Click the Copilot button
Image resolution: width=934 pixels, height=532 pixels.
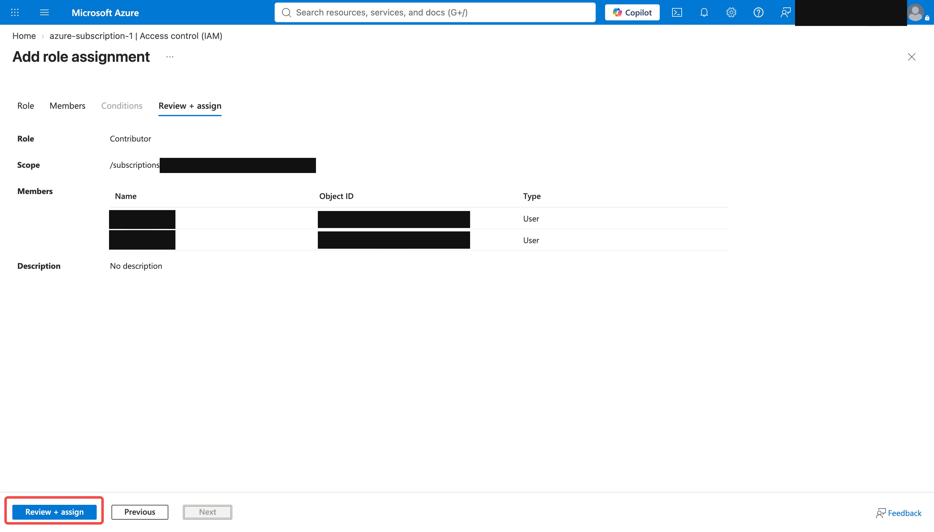coord(632,12)
